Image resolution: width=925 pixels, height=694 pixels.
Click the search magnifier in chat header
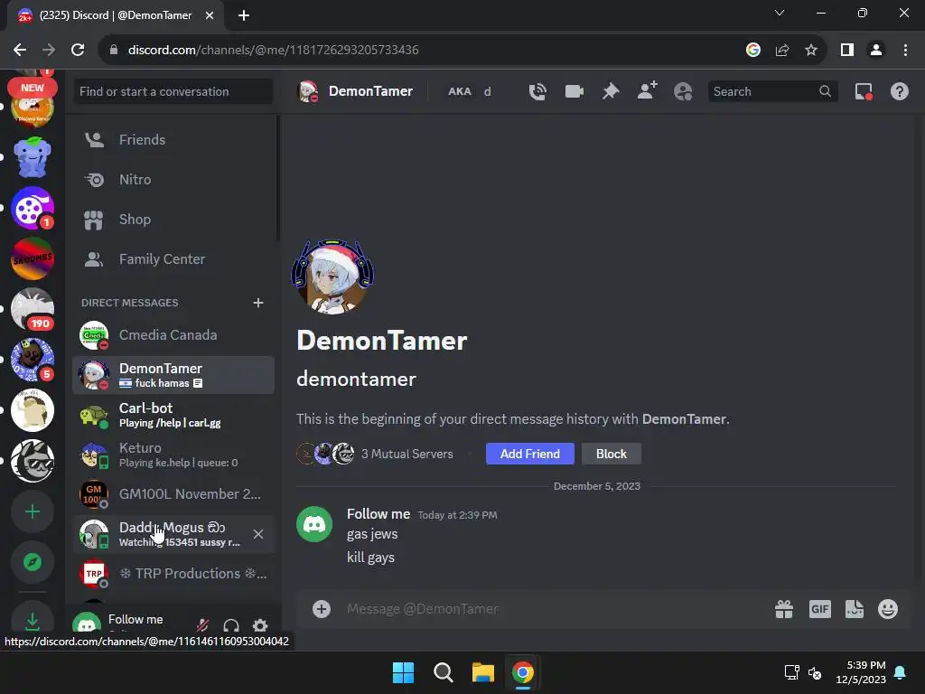coord(825,91)
